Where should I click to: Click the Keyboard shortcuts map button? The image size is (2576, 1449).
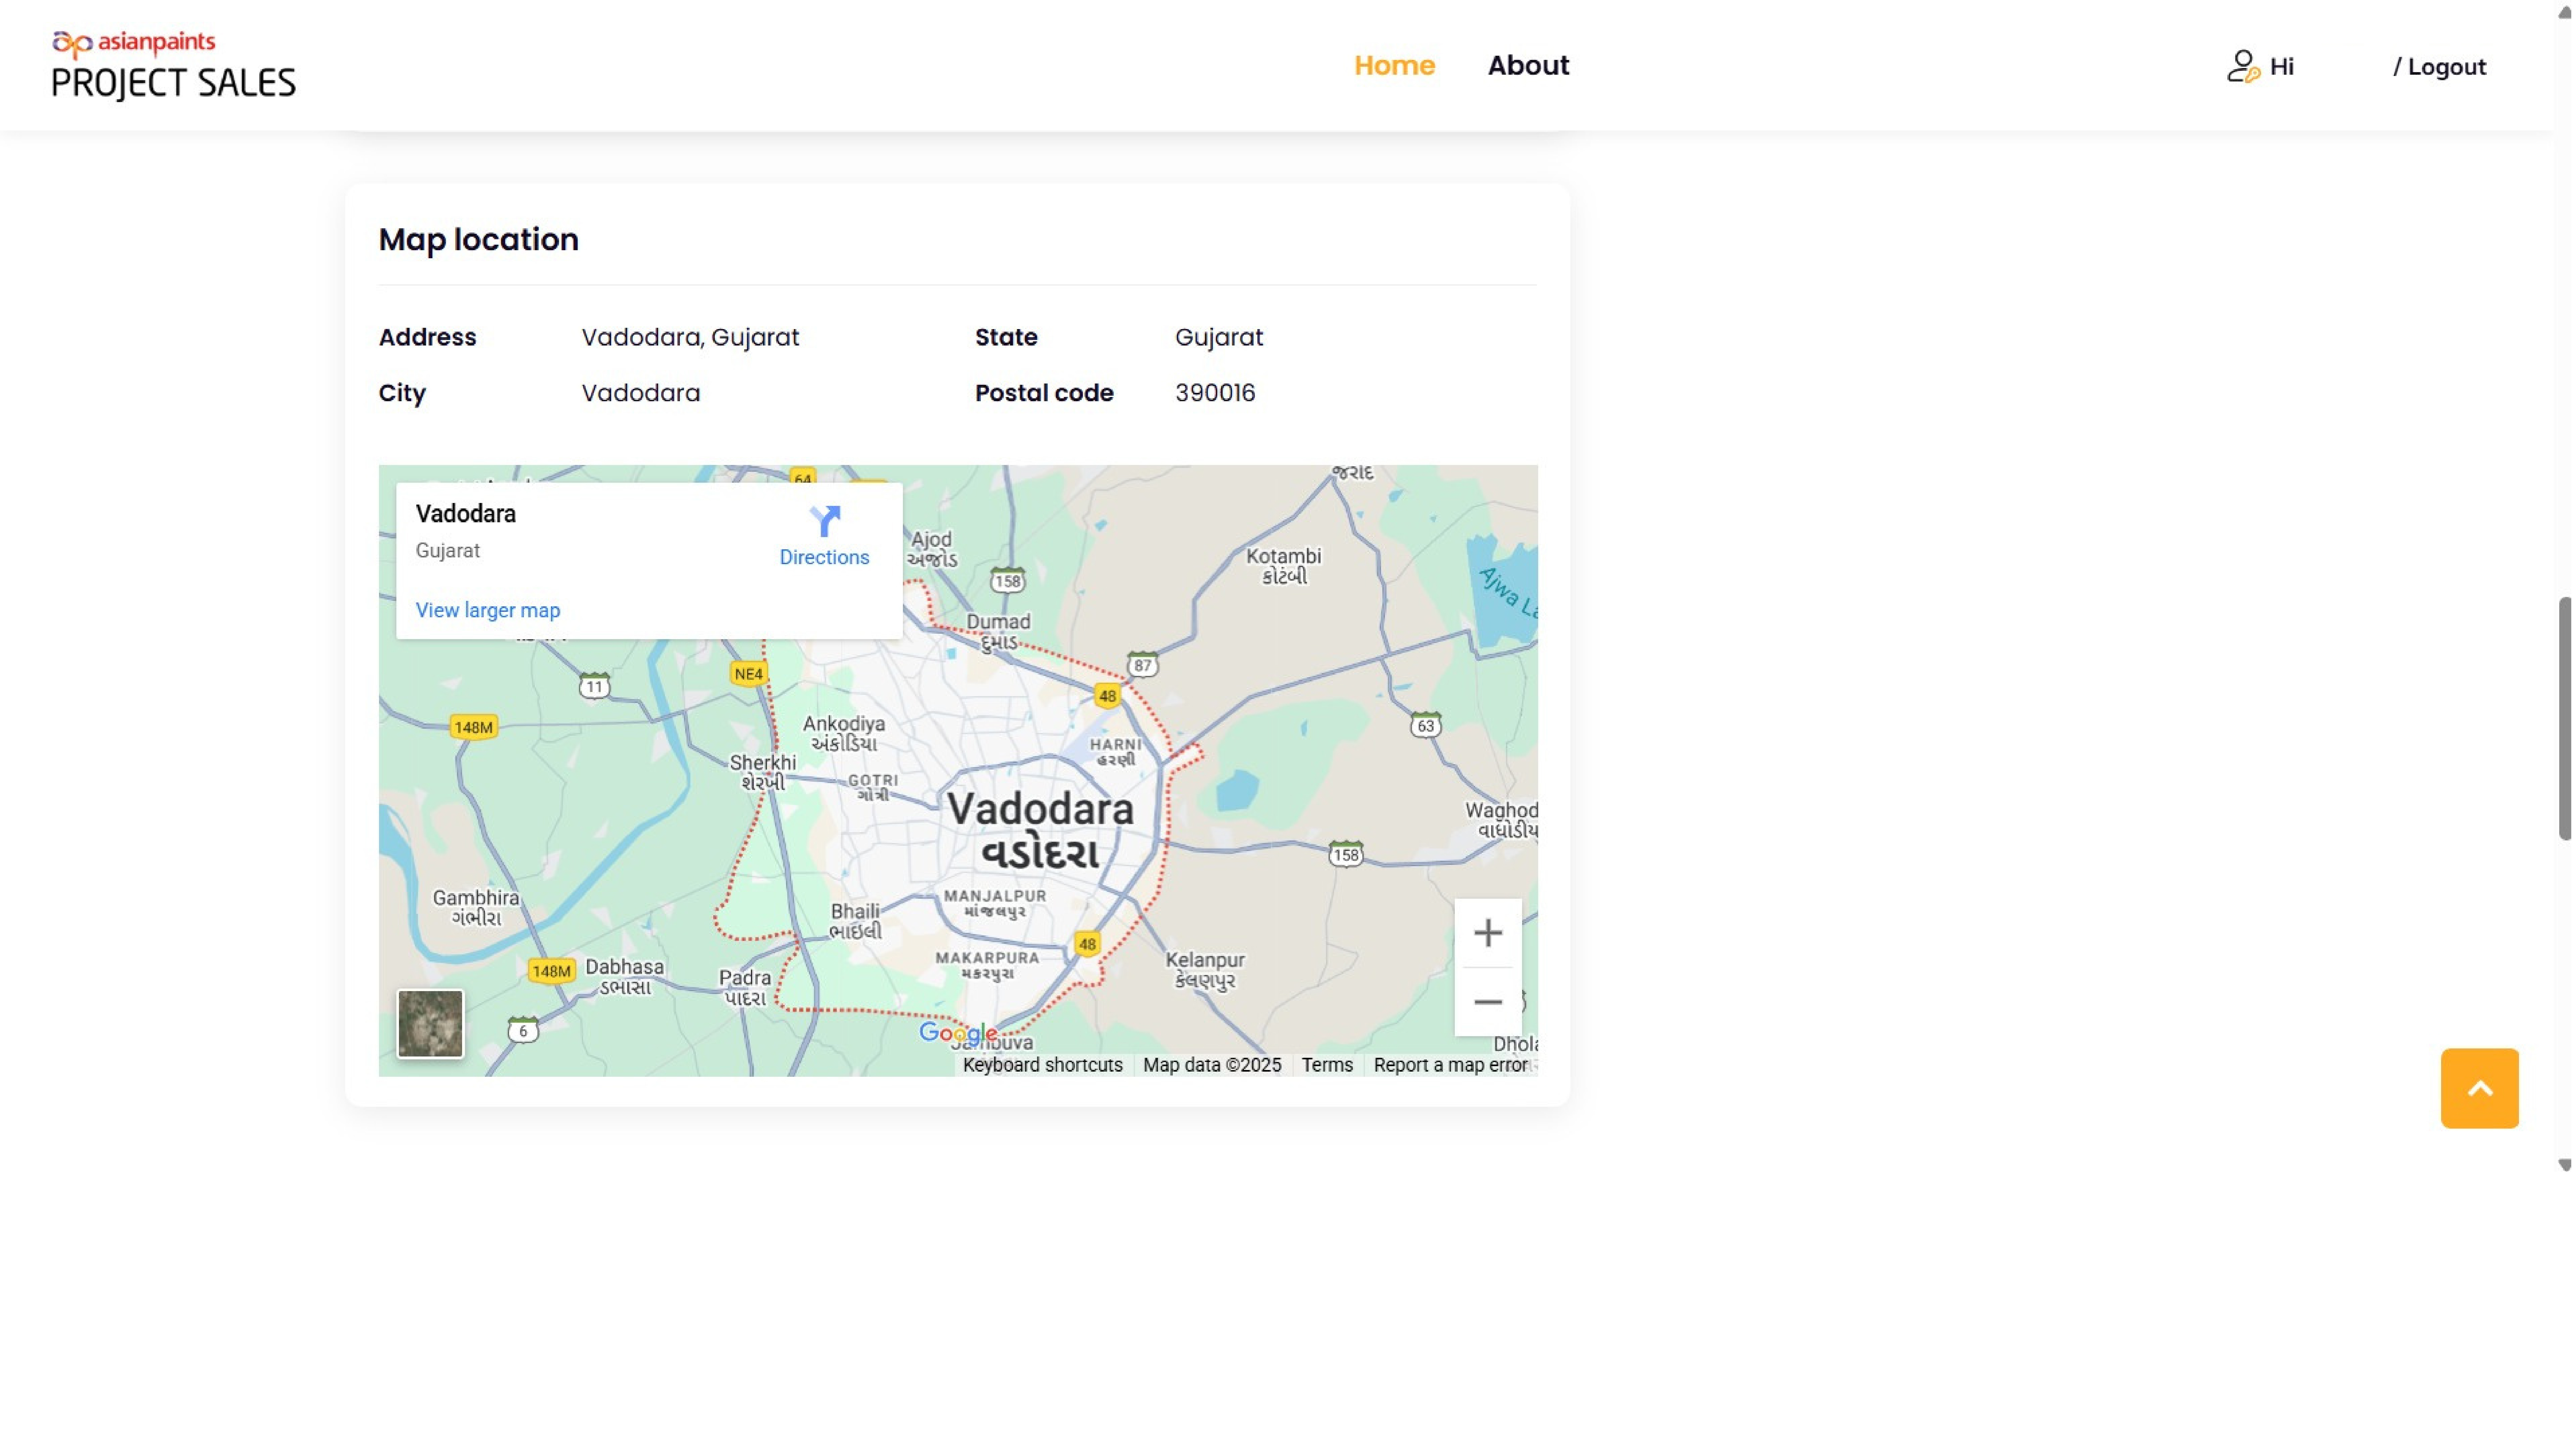tap(1042, 1065)
